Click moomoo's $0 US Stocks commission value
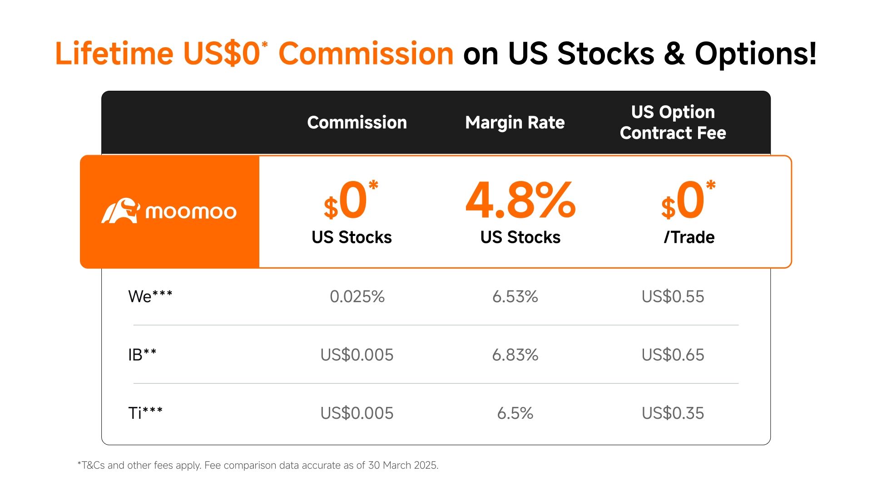Viewport: 872px width, 490px height. tap(351, 201)
